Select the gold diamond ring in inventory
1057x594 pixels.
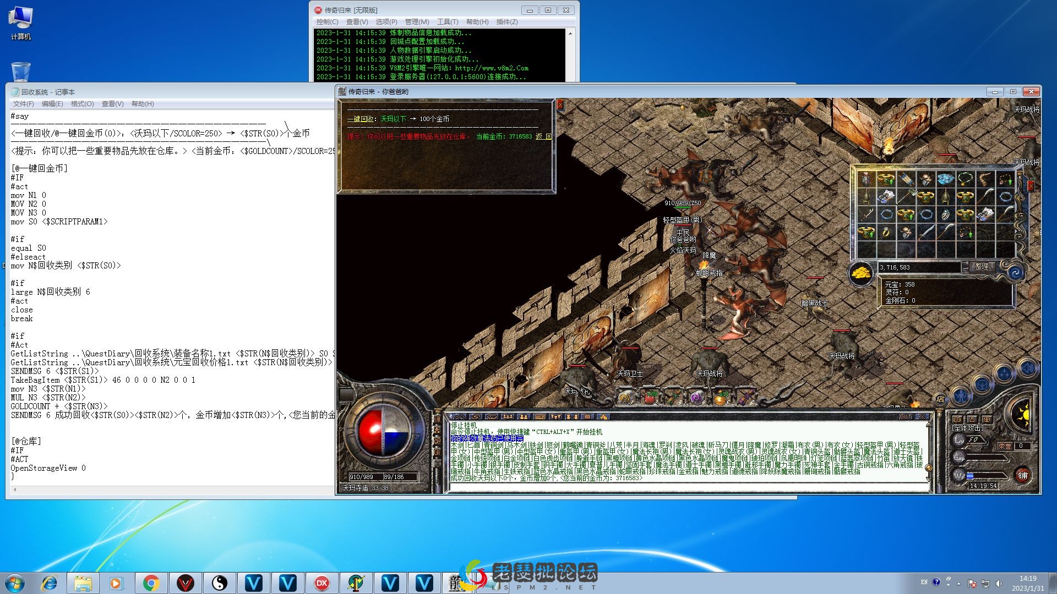pos(886,232)
